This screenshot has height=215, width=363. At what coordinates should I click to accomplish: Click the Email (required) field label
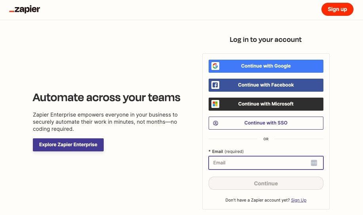tap(226, 151)
